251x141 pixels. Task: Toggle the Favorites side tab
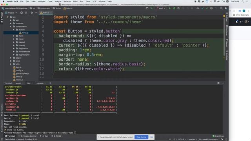point(2,110)
